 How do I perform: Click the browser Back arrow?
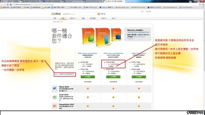[2, 4]
